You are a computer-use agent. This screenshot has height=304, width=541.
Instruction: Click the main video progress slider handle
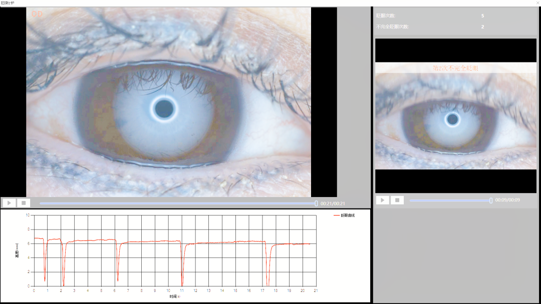click(x=316, y=203)
